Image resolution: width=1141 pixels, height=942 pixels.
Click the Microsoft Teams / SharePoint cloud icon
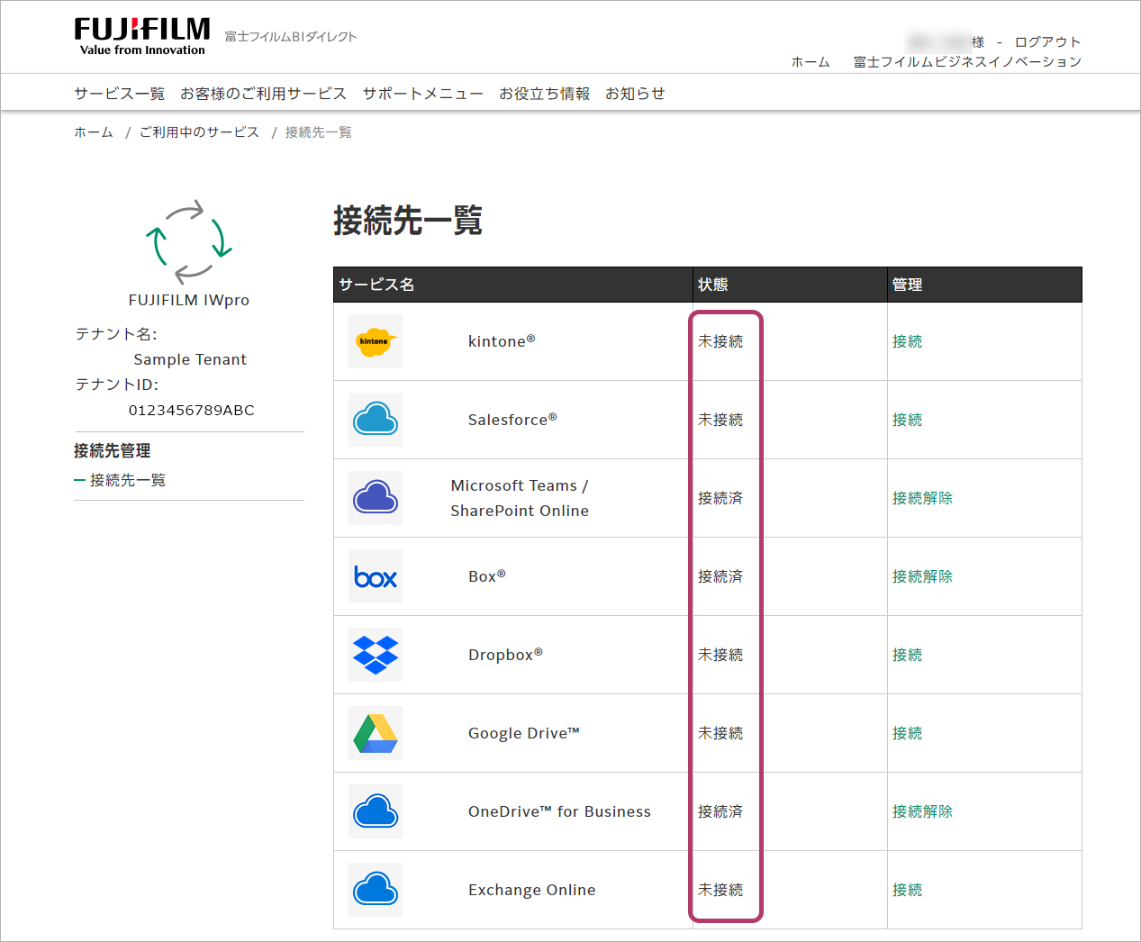pyautogui.click(x=376, y=498)
